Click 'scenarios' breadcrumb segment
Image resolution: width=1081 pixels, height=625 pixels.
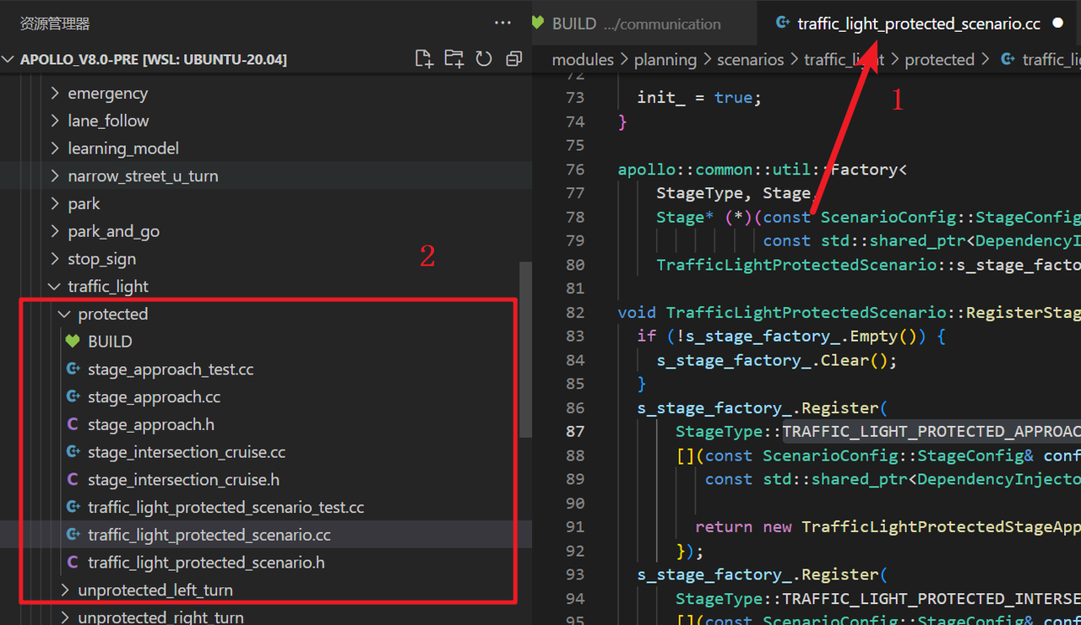pos(750,60)
